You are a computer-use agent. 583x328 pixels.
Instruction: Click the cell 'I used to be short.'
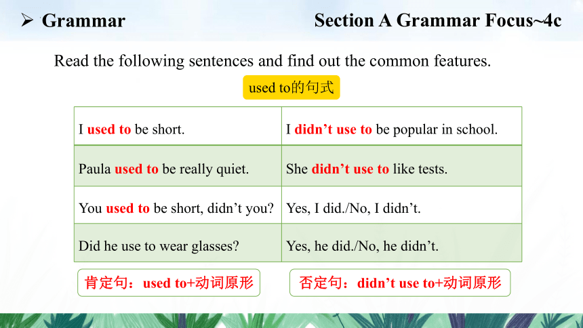(x=178, y=126)
